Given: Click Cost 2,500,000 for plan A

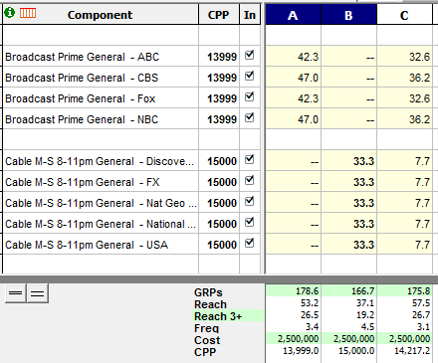Looking at the screenshot, I should click(298, 339).
